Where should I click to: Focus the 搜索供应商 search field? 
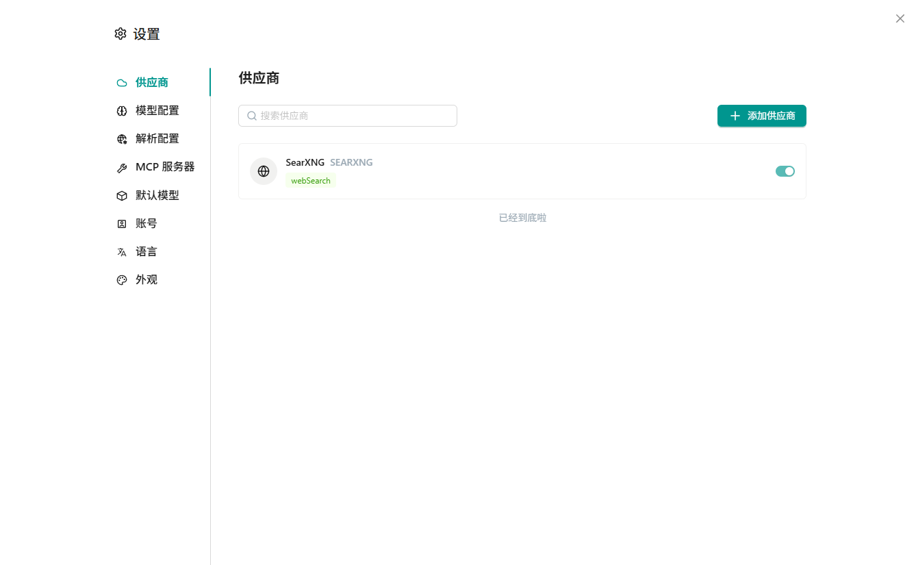[x=348, y=116]
